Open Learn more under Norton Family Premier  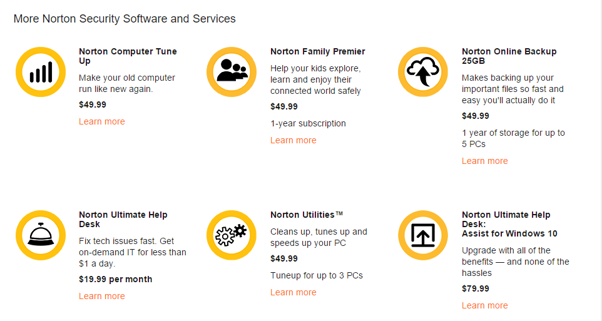tap(293, 140)
